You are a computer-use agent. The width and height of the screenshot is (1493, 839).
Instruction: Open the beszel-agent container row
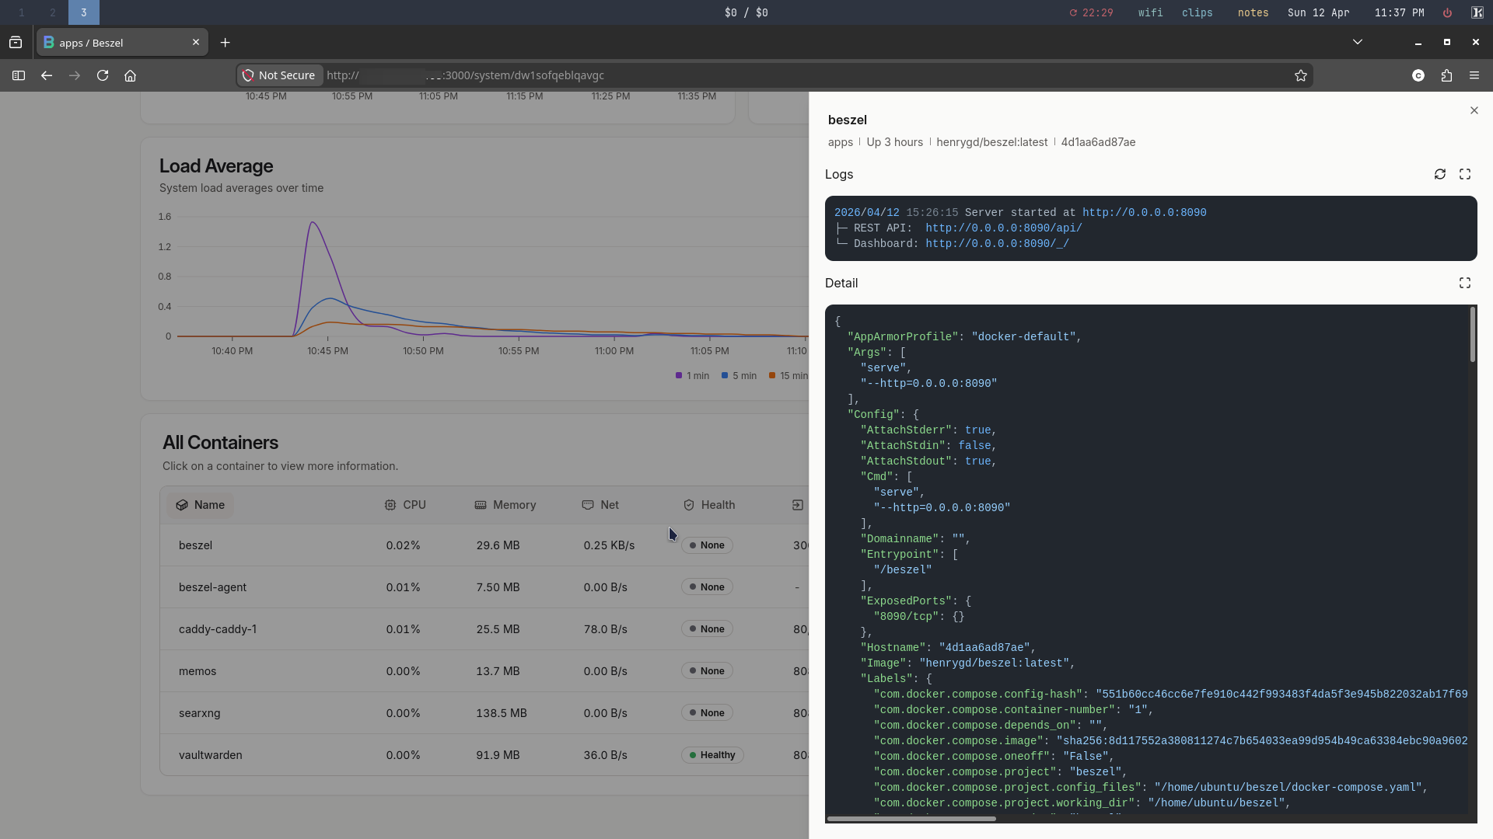484,587
